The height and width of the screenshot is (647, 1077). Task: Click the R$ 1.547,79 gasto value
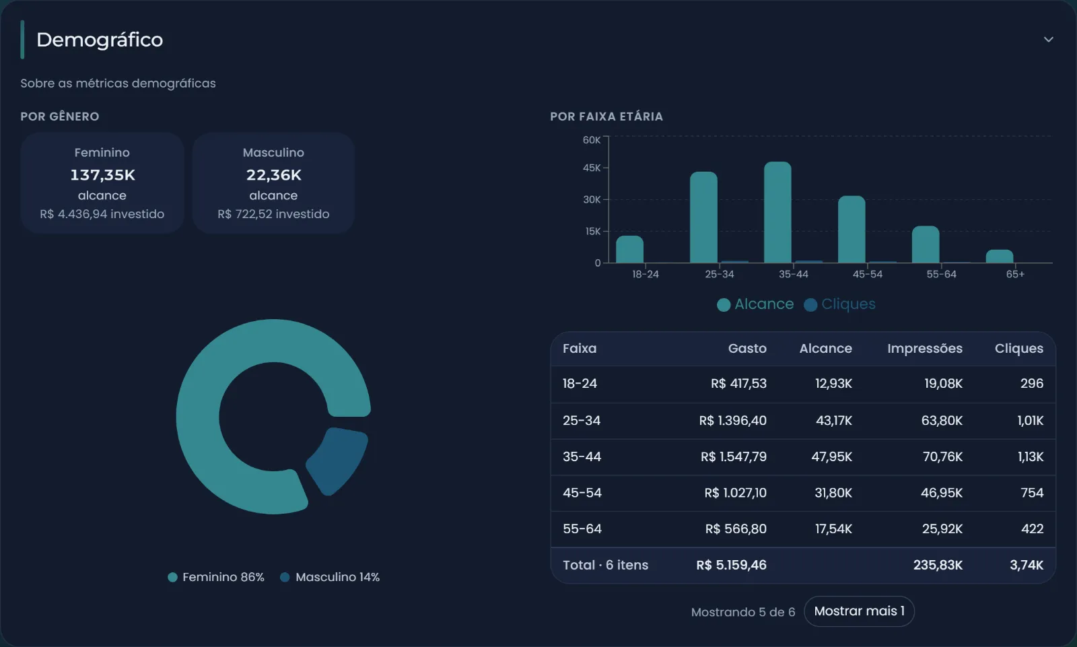734,457
